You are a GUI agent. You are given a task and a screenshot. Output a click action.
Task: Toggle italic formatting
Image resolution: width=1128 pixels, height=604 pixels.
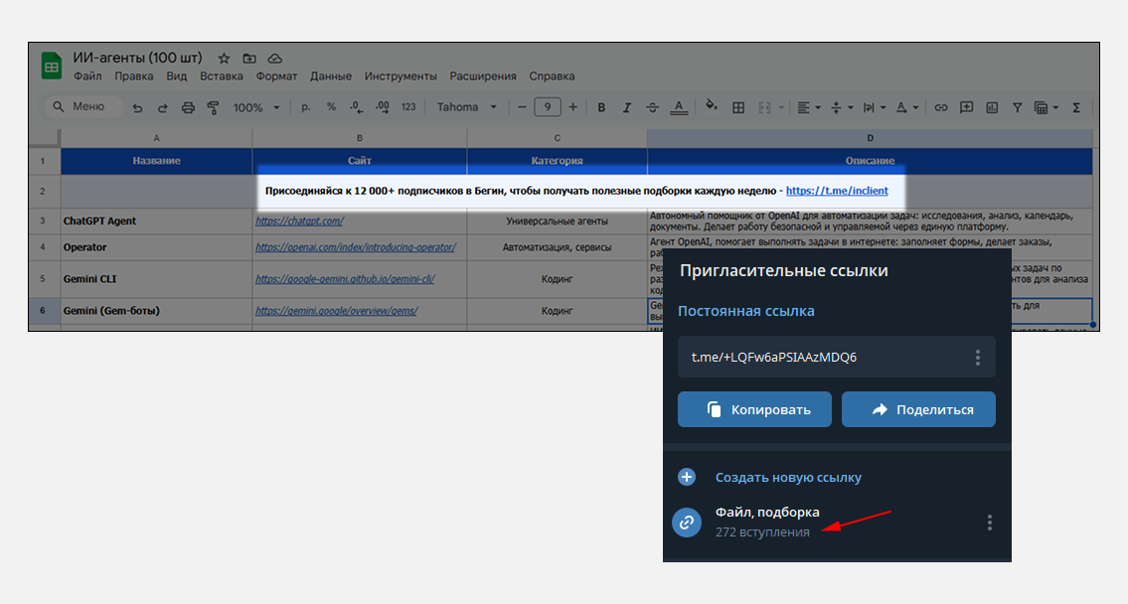point(626,107)
